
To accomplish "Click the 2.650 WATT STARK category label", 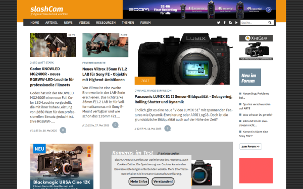I will [42, 62].
